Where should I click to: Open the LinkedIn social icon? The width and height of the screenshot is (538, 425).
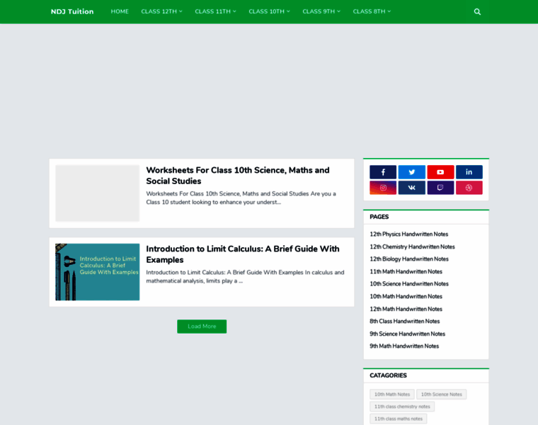coord(469,172)
